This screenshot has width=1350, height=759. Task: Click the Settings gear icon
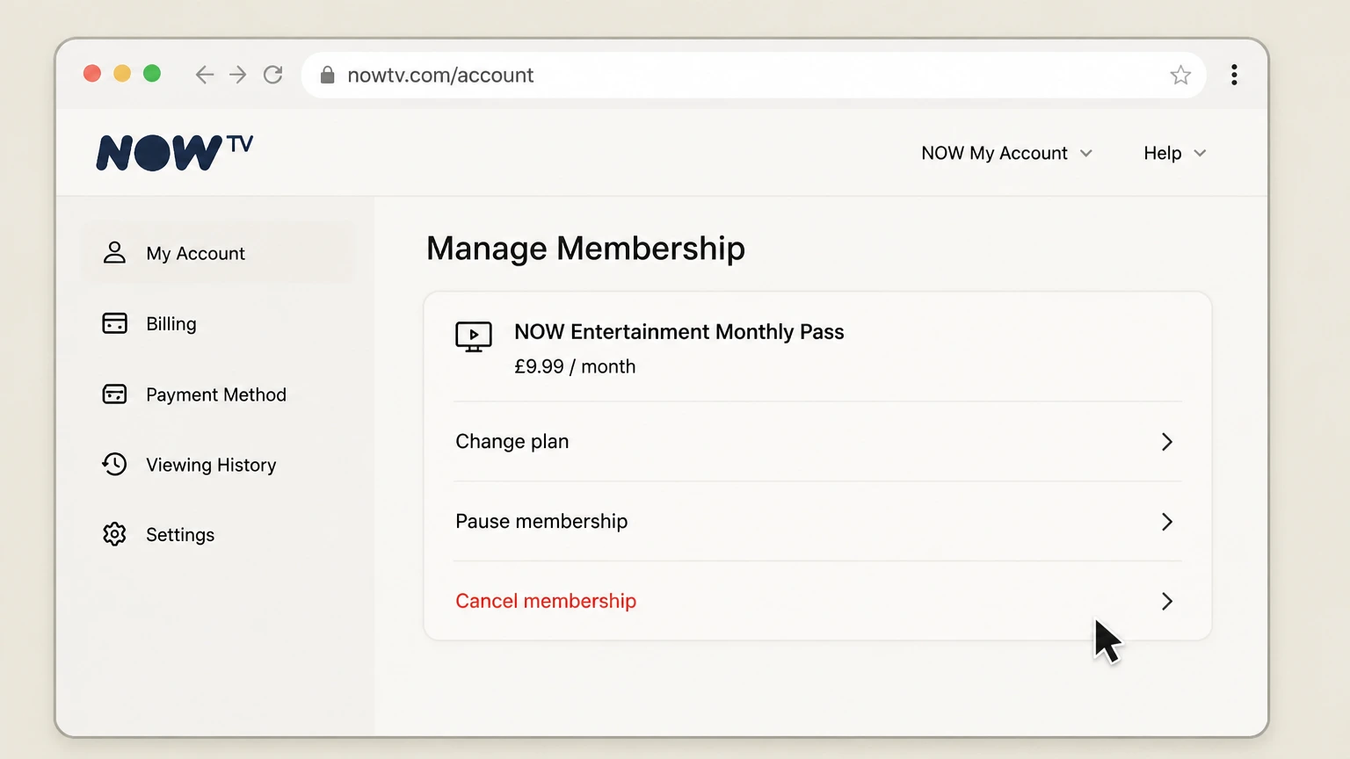pyautogui.click(x=114, y=534)
